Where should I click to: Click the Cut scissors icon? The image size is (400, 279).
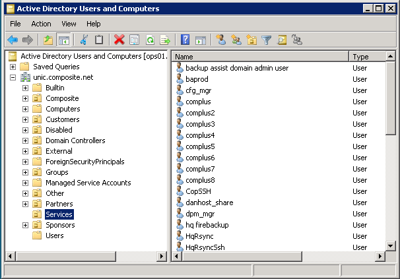tap(84, 40)
